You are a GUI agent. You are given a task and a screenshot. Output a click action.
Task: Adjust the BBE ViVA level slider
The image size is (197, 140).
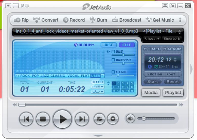(123, 63)
